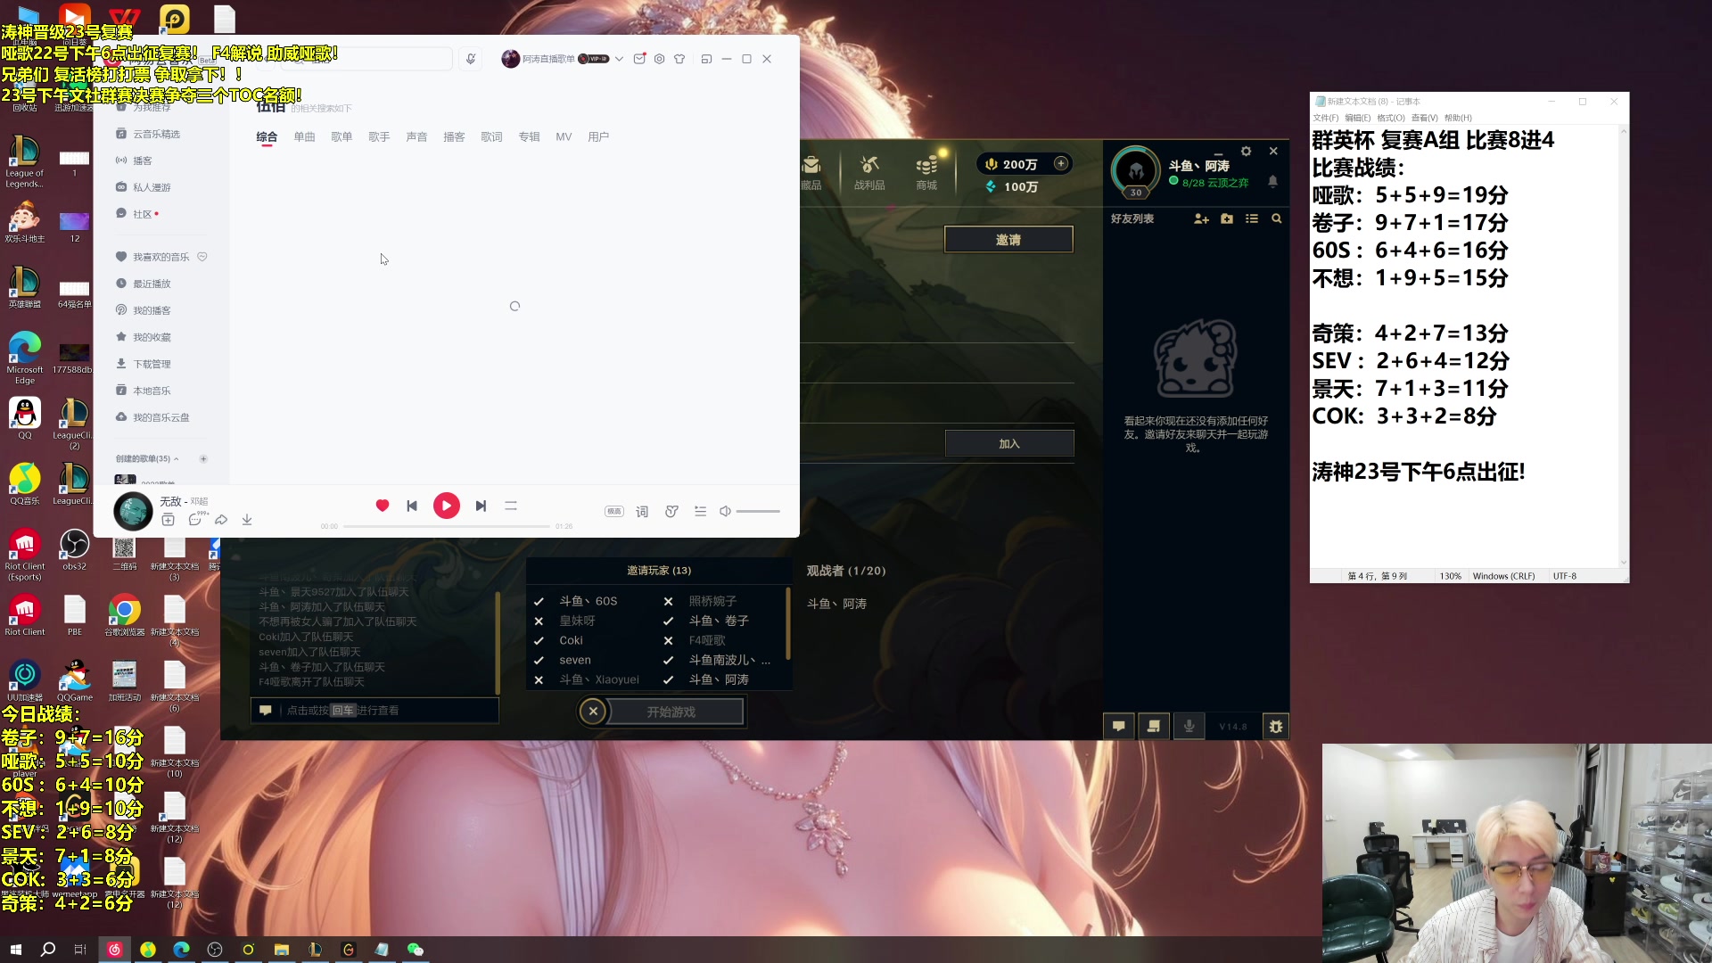The width and height of the screenshot is (1712, 963).
Task: Open 我喜欢的音乐 playlist
Action: coord(160,257)
